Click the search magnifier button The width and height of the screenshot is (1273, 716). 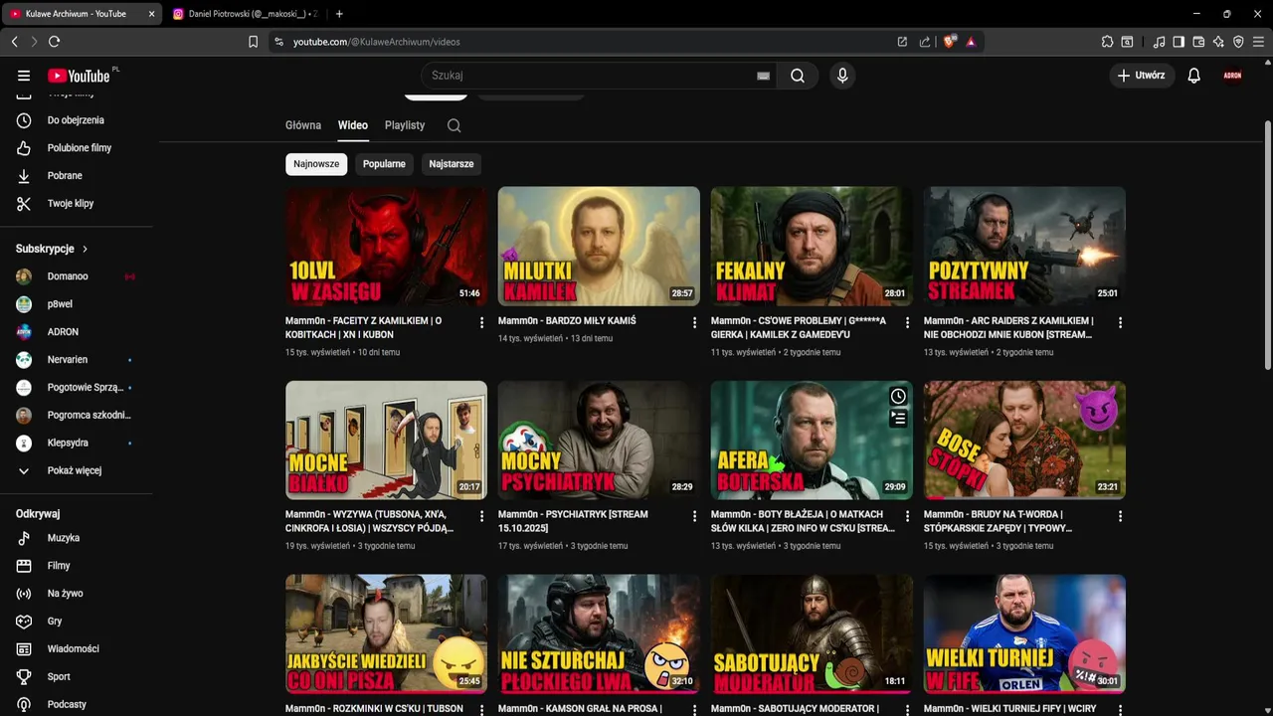click(798, 76)
